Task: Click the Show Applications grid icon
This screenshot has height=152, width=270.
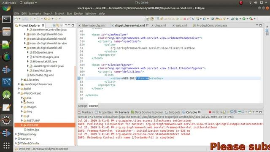Action: coord(7,146)
